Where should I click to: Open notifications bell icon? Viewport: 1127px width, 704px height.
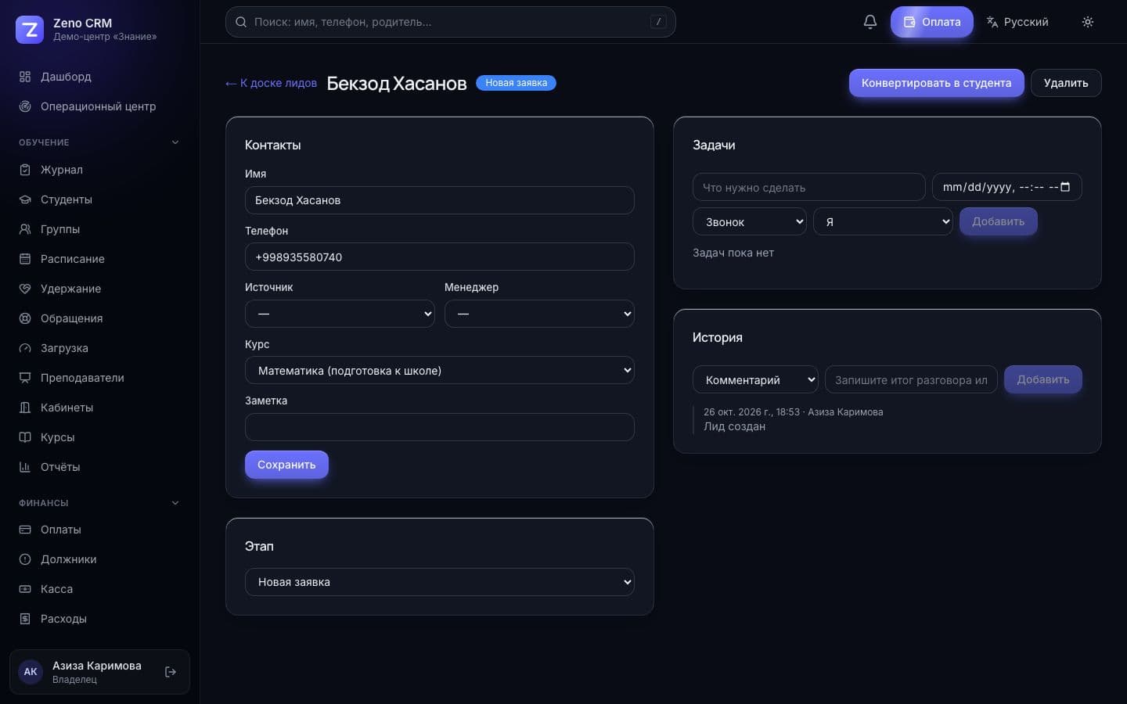click(870, 22)
